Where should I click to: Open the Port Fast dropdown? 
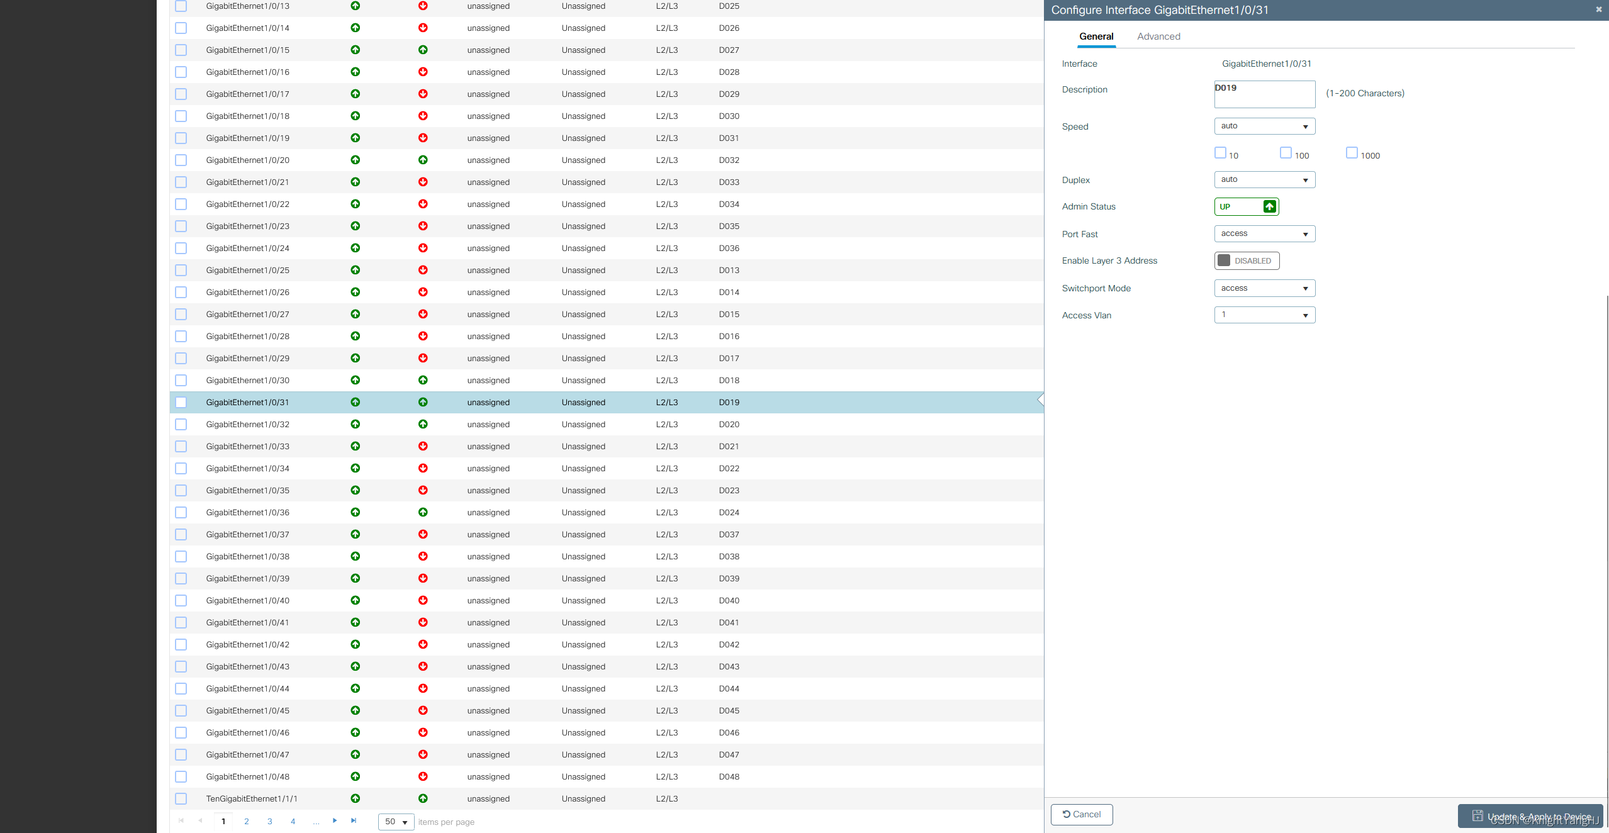(1265, 233)
